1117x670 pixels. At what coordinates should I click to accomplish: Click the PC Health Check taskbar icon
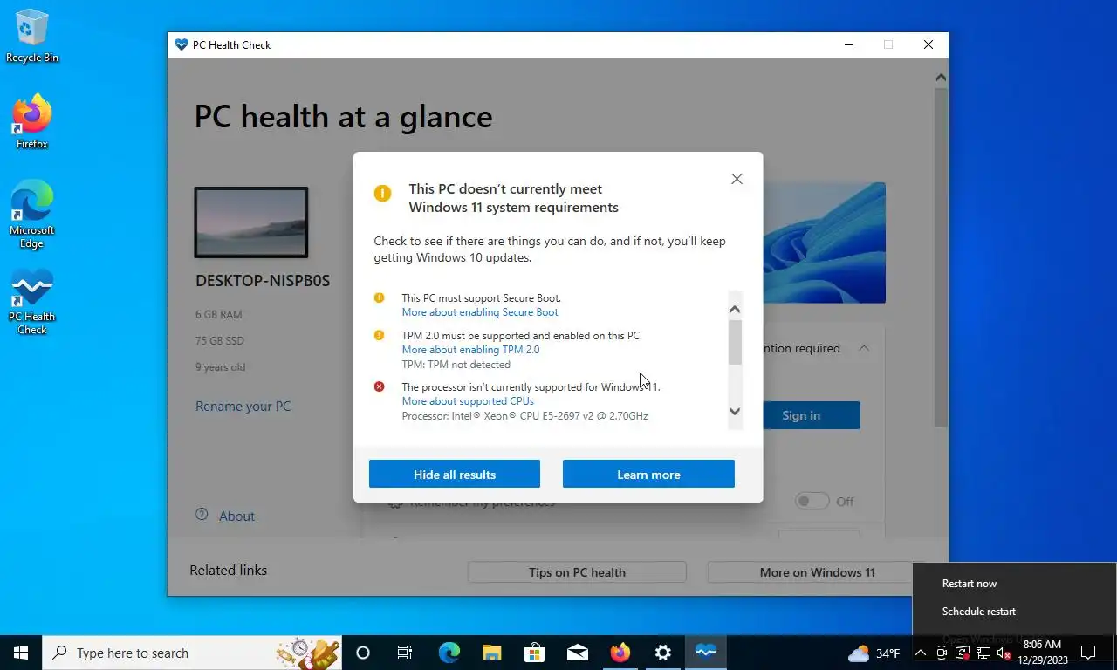tap(706, 653)
